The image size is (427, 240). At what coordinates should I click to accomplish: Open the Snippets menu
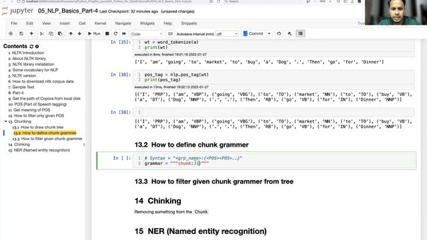click(x=189, y=23)
